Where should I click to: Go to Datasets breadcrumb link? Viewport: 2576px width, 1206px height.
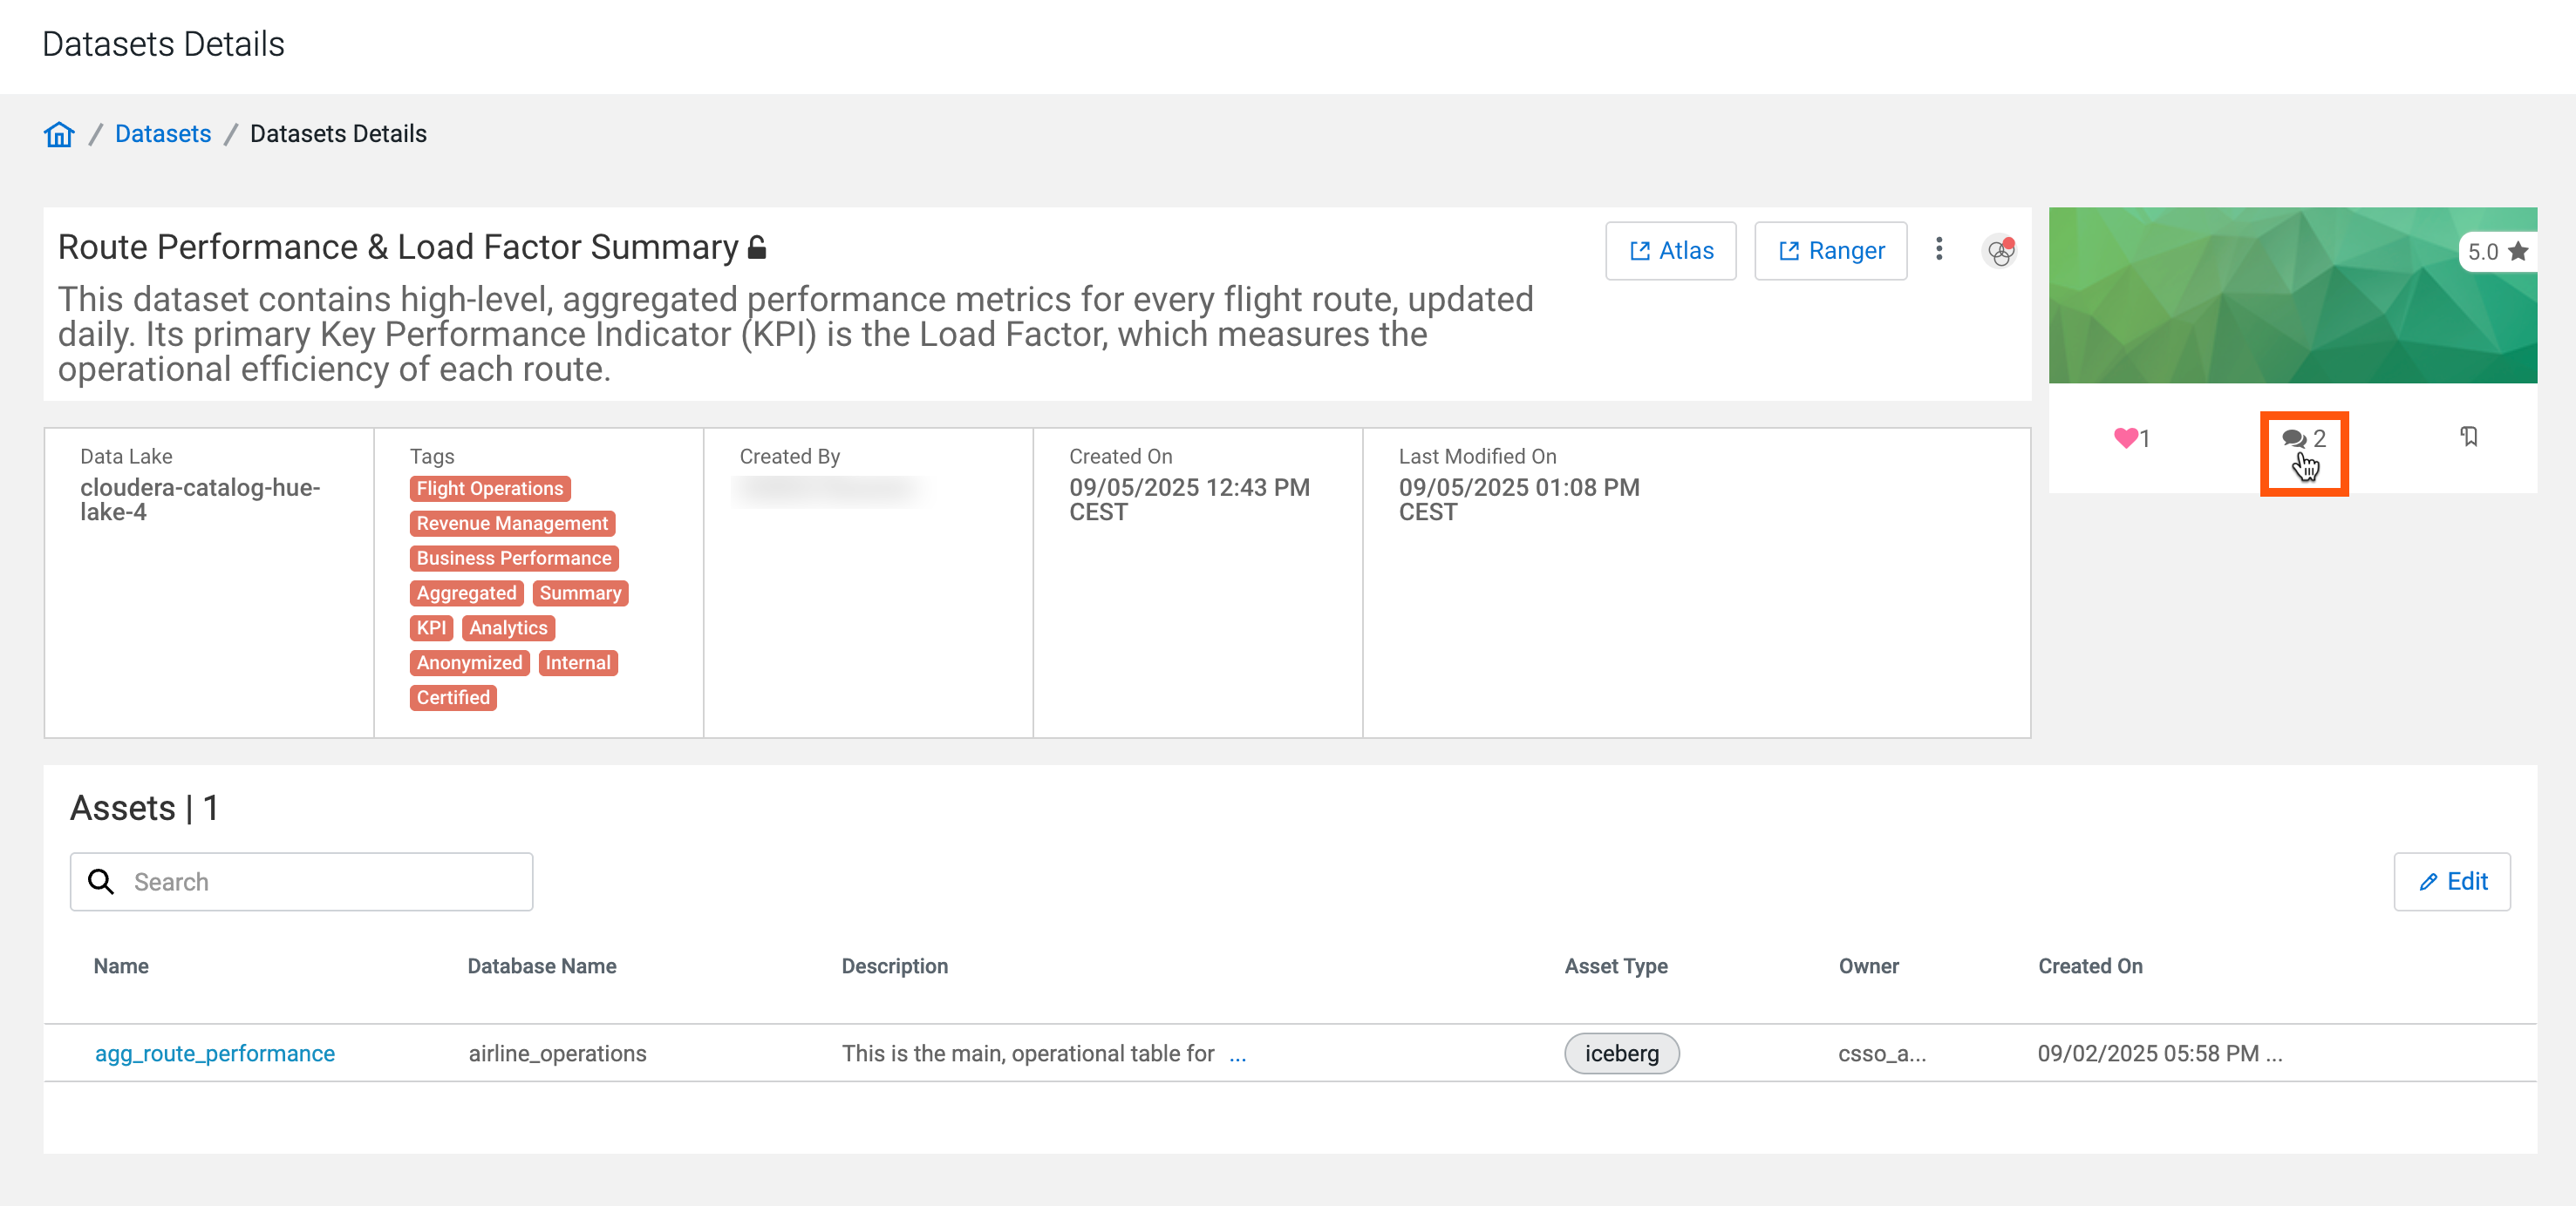click(163, 134)
